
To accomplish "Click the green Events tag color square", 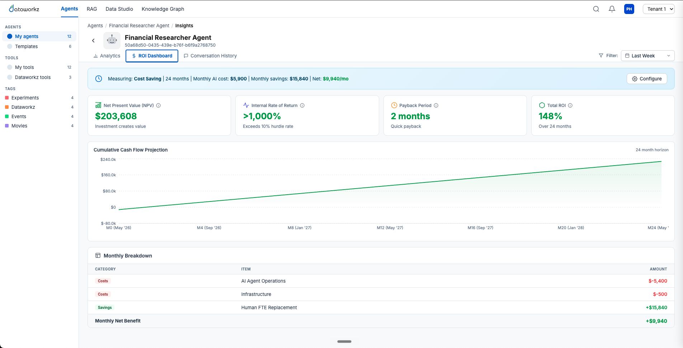I will 7,116.
